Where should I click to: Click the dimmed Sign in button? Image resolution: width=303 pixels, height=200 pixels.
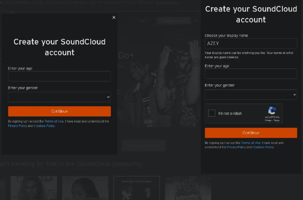coord(144,21)
